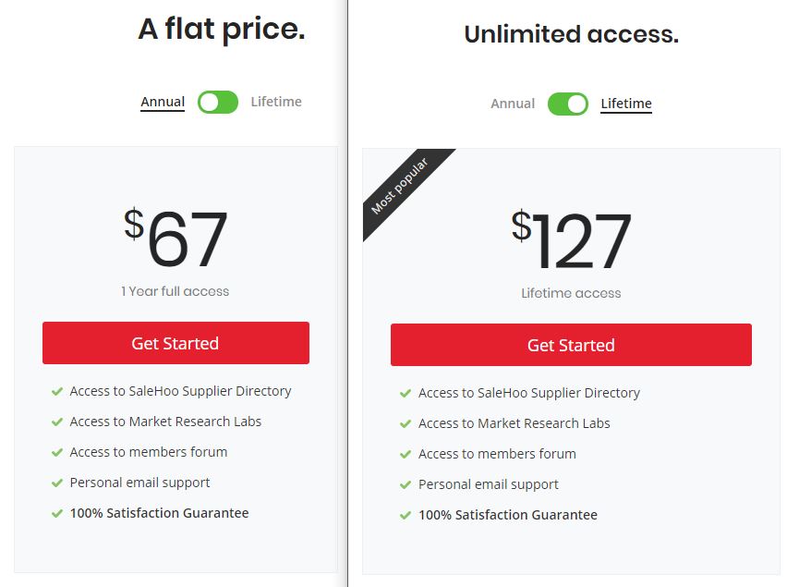Click the Satisfaction Guarantee checkmark in the $127 plan

pyautogui.click(x=406, y=516)
